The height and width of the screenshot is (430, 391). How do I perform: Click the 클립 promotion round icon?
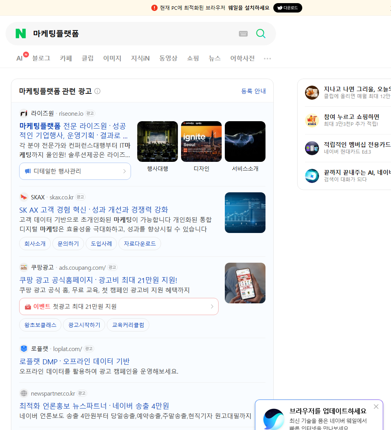[312, 92]
